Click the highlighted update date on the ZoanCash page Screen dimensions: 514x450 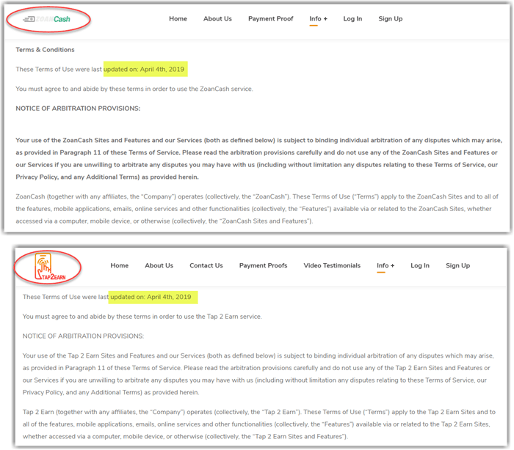145,69
